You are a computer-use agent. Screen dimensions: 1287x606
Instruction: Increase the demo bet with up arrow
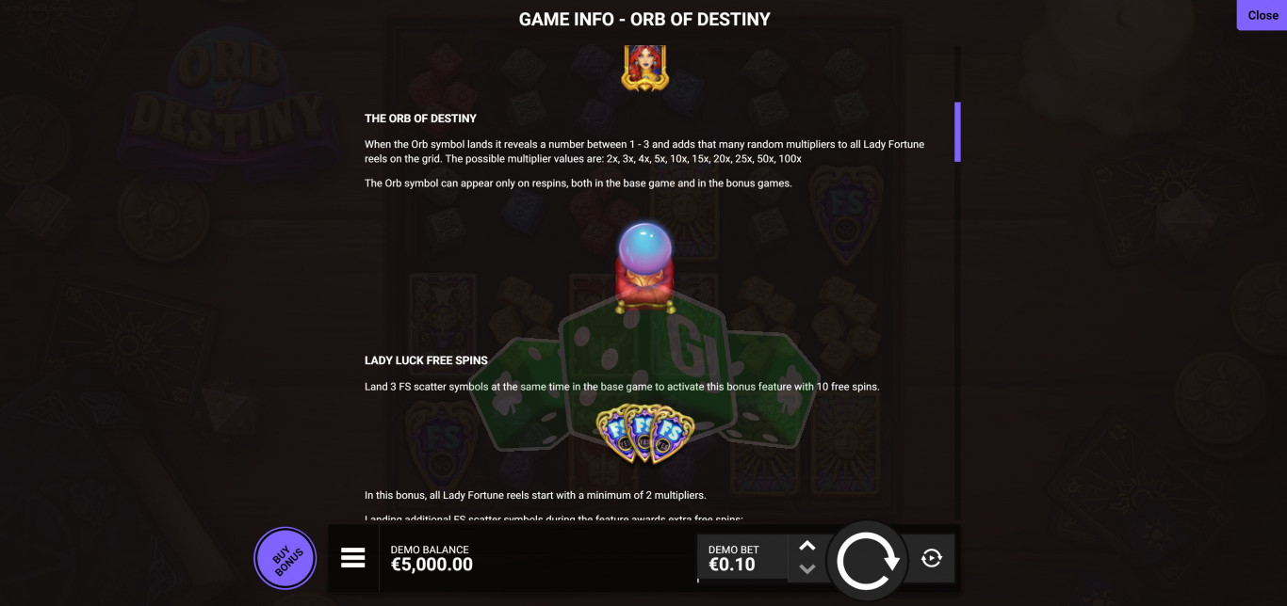tap(806, 546)
